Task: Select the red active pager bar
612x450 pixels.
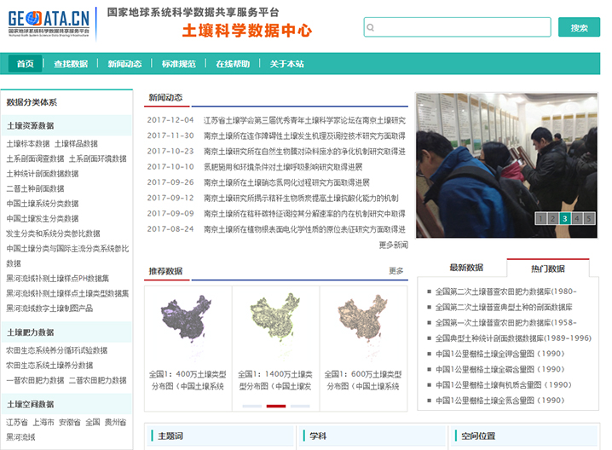Action: [276, 407]
